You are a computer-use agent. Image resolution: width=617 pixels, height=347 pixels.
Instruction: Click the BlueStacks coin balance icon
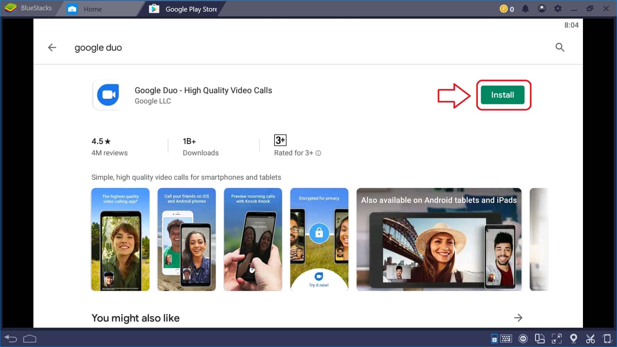[504, 9]
